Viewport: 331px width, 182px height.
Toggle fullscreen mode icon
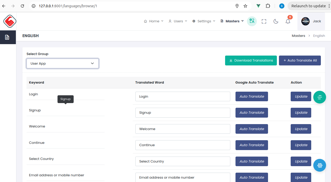pyautogui.click(x=264, y=21)
